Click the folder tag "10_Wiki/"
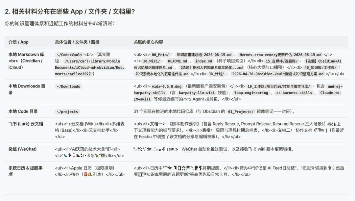This screenshot has width=355, height=201. tap(151, 61)
